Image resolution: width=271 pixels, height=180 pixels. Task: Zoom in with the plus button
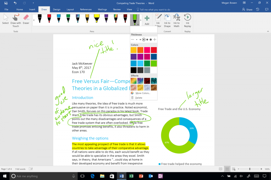pos(261,169)
